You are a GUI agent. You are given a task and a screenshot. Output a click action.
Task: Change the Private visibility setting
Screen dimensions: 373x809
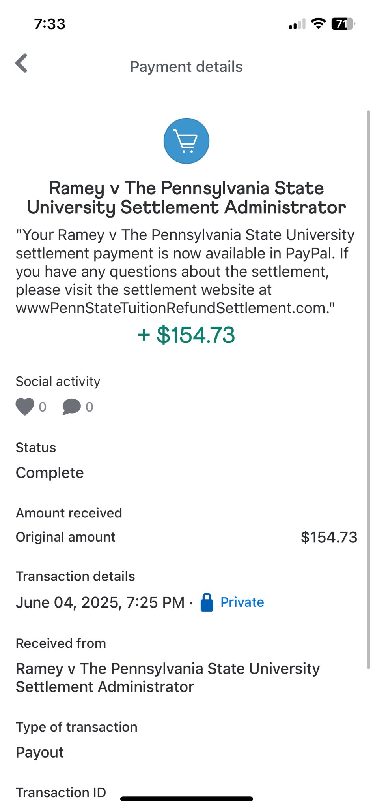[242, 602]
